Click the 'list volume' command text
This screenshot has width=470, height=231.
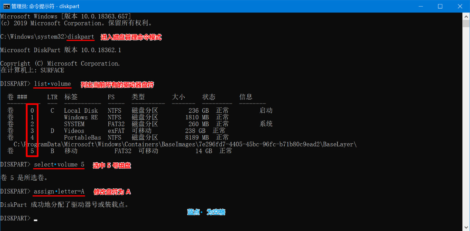(x=52, y=84)
